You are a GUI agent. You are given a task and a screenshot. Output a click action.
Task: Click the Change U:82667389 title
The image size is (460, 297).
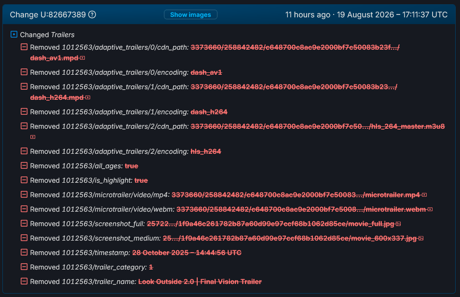(48, 14)
